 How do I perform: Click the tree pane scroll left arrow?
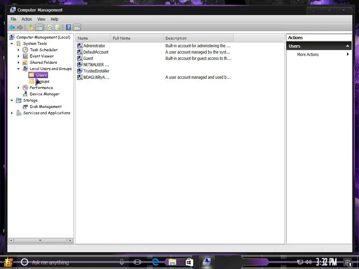click(x=11, y=240)
